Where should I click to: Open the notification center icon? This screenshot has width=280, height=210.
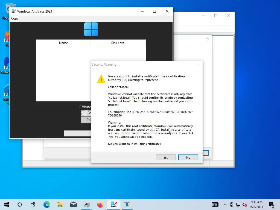click(271, 205)
